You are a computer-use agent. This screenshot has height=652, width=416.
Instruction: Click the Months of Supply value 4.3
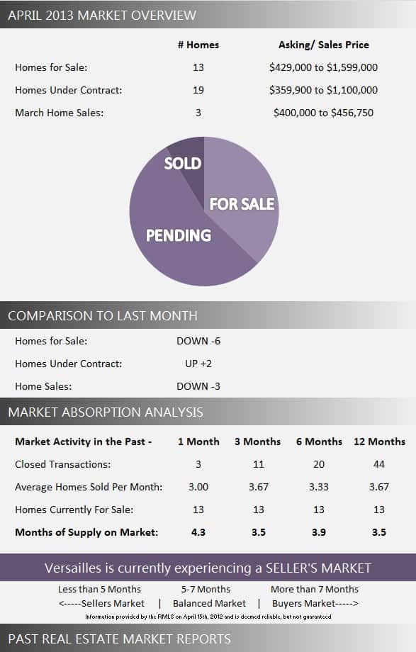(x=198, y=532)
